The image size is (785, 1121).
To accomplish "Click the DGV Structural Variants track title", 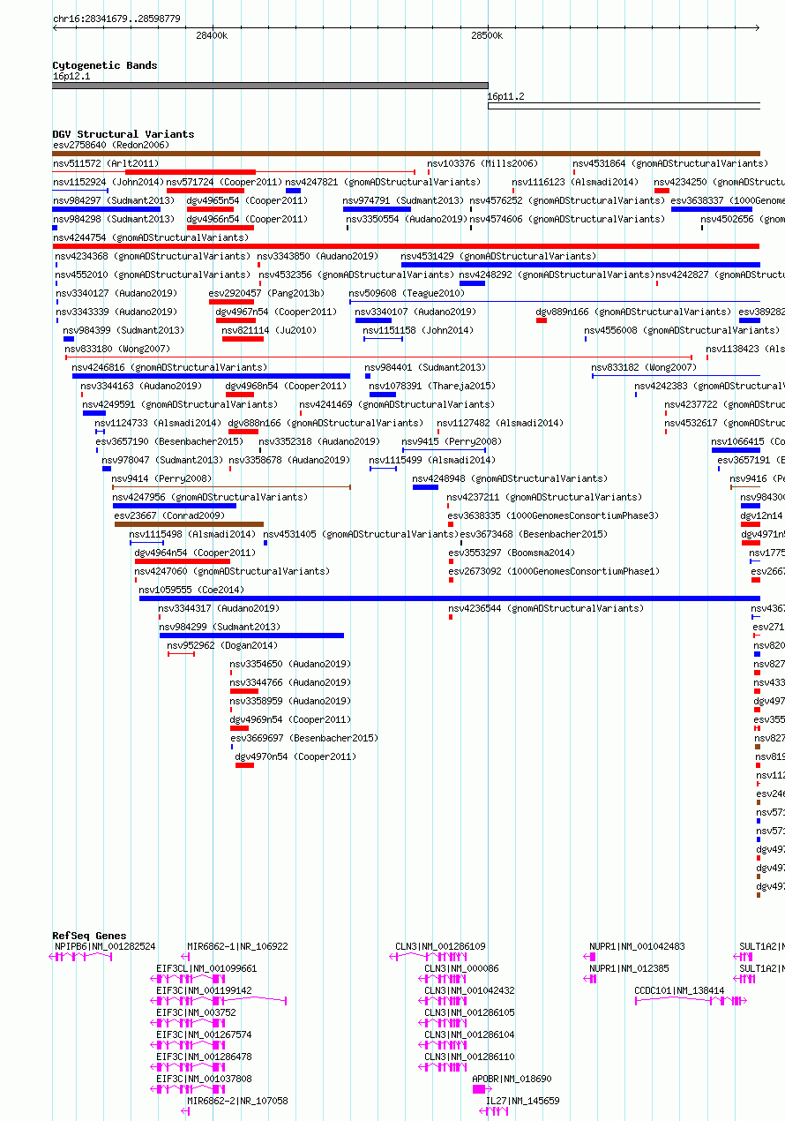I will [x=123, y=134].
